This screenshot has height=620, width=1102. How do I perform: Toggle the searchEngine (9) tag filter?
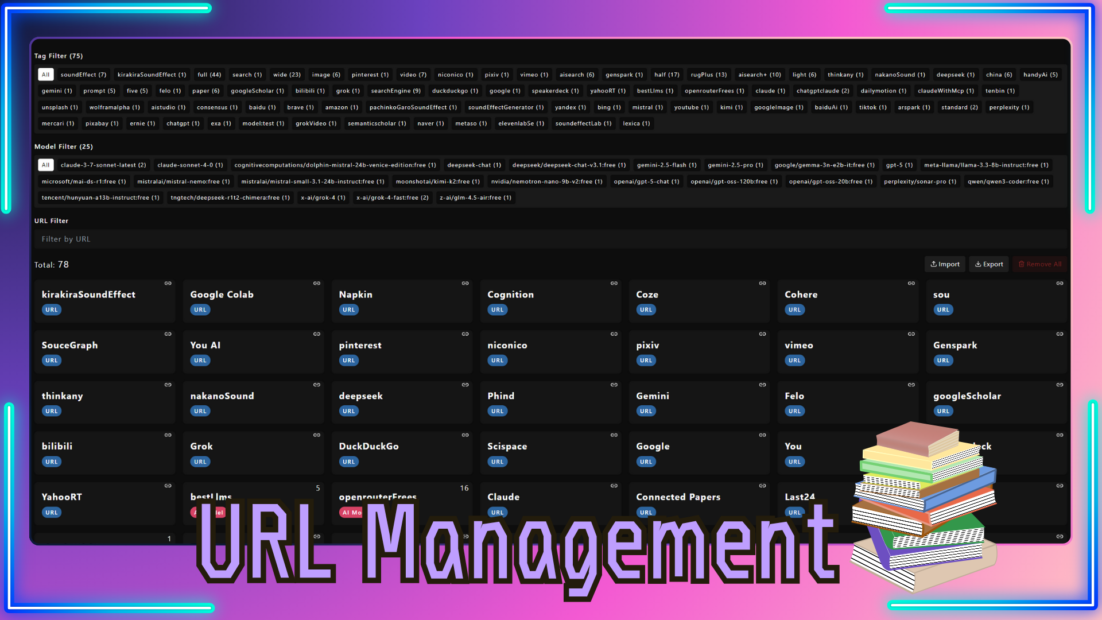[x=395, y=91]
